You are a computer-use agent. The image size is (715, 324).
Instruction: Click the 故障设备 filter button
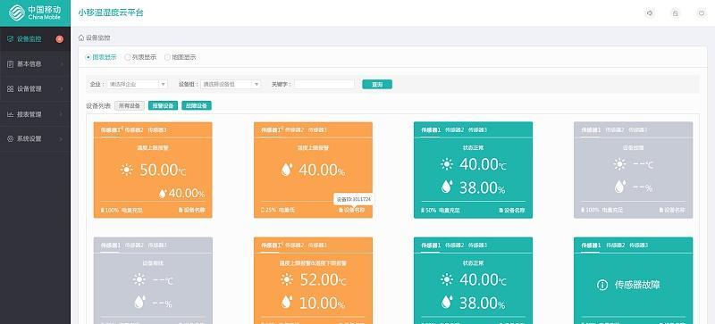click(x=197, y=105)
